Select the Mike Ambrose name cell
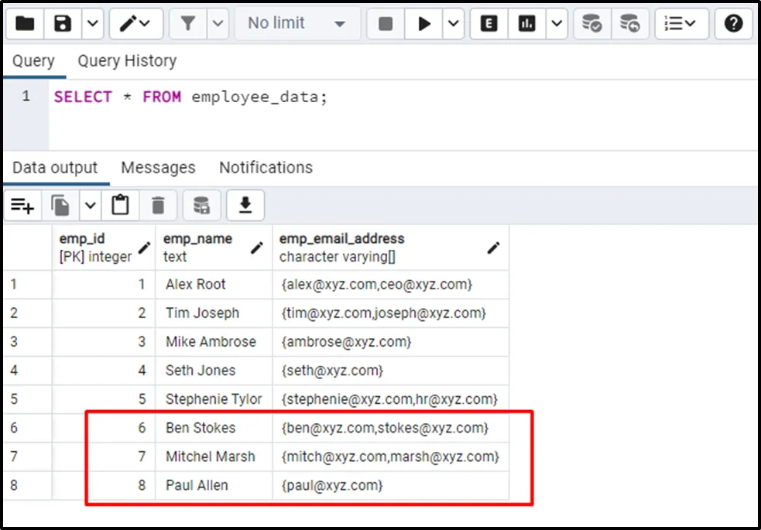Image resolution: width=761 pixels, height=530 pixels. pyautogui.click(x=211, y=342)
